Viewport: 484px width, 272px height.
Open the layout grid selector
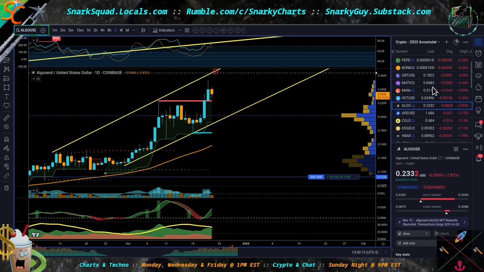(187, 30)
